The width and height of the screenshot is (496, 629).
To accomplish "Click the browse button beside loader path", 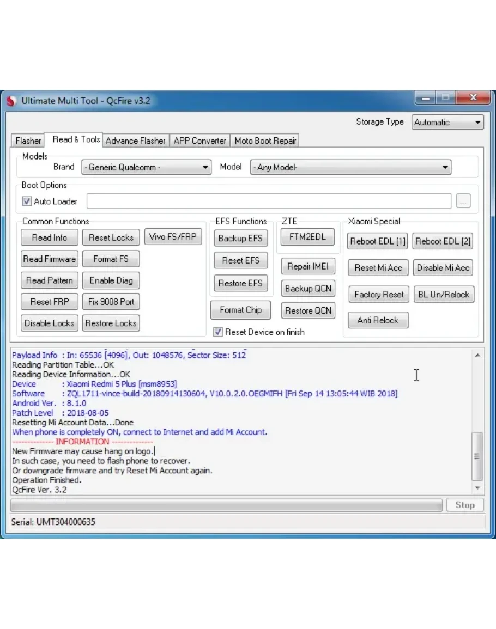I will tap(463, 201).
